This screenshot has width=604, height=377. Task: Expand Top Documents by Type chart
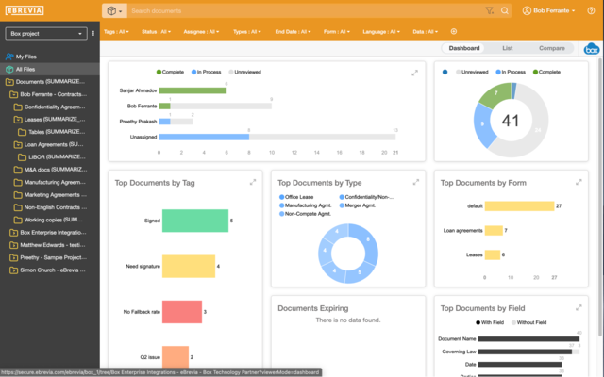415,182
